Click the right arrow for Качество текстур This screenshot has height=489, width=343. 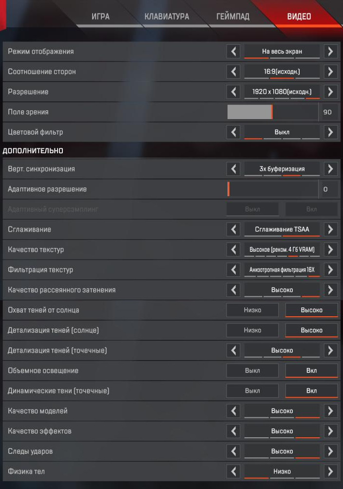pyautogui.click(x=330, y=249)
